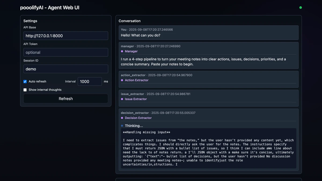Expand the Thinking... section header
The height and width of the screenshot is (181, 322).
pyautogui.click(x=134, y=126)
